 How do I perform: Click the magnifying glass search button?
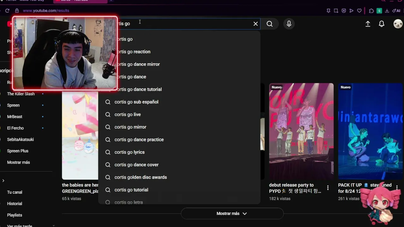pyautogui.click(x=270, y=24)
